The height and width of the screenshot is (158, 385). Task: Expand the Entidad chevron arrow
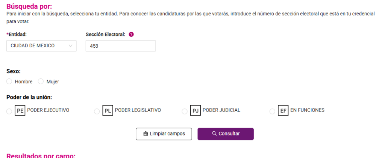(71, 46)
